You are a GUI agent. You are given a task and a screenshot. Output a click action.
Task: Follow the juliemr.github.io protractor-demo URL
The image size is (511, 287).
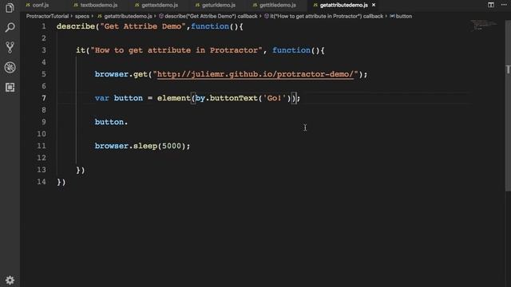click(255, 74)
